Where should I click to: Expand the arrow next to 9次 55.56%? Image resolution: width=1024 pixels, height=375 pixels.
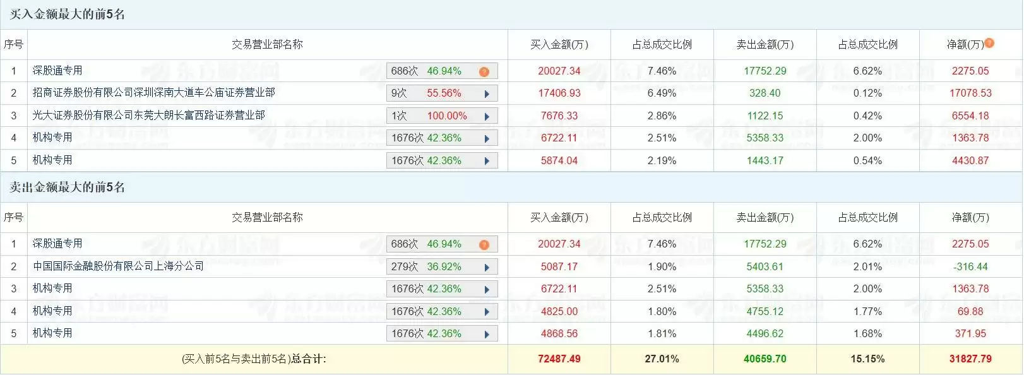pos(487,94)
